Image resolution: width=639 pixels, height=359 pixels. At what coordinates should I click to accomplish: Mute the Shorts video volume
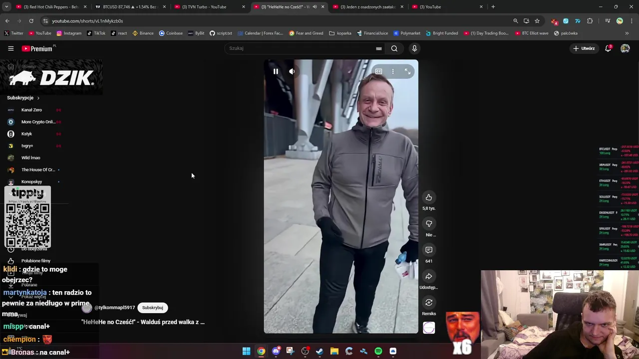292,71
